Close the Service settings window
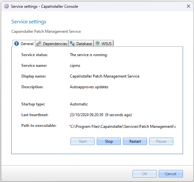 (x=189, y=6)
